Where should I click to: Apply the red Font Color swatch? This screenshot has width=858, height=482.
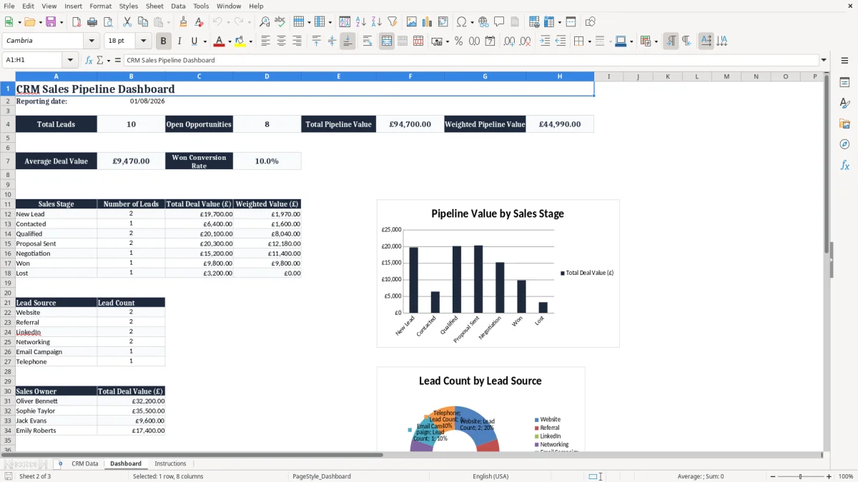(x=219, y=41)
